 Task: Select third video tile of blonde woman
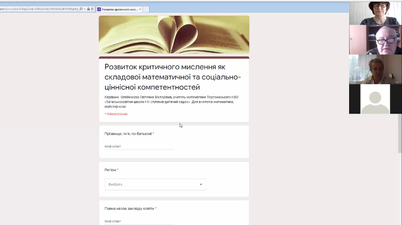coord(375,69)
